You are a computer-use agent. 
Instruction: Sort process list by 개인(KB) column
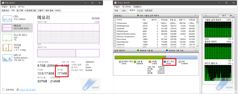pyautogui.click(x=192, y=20)
